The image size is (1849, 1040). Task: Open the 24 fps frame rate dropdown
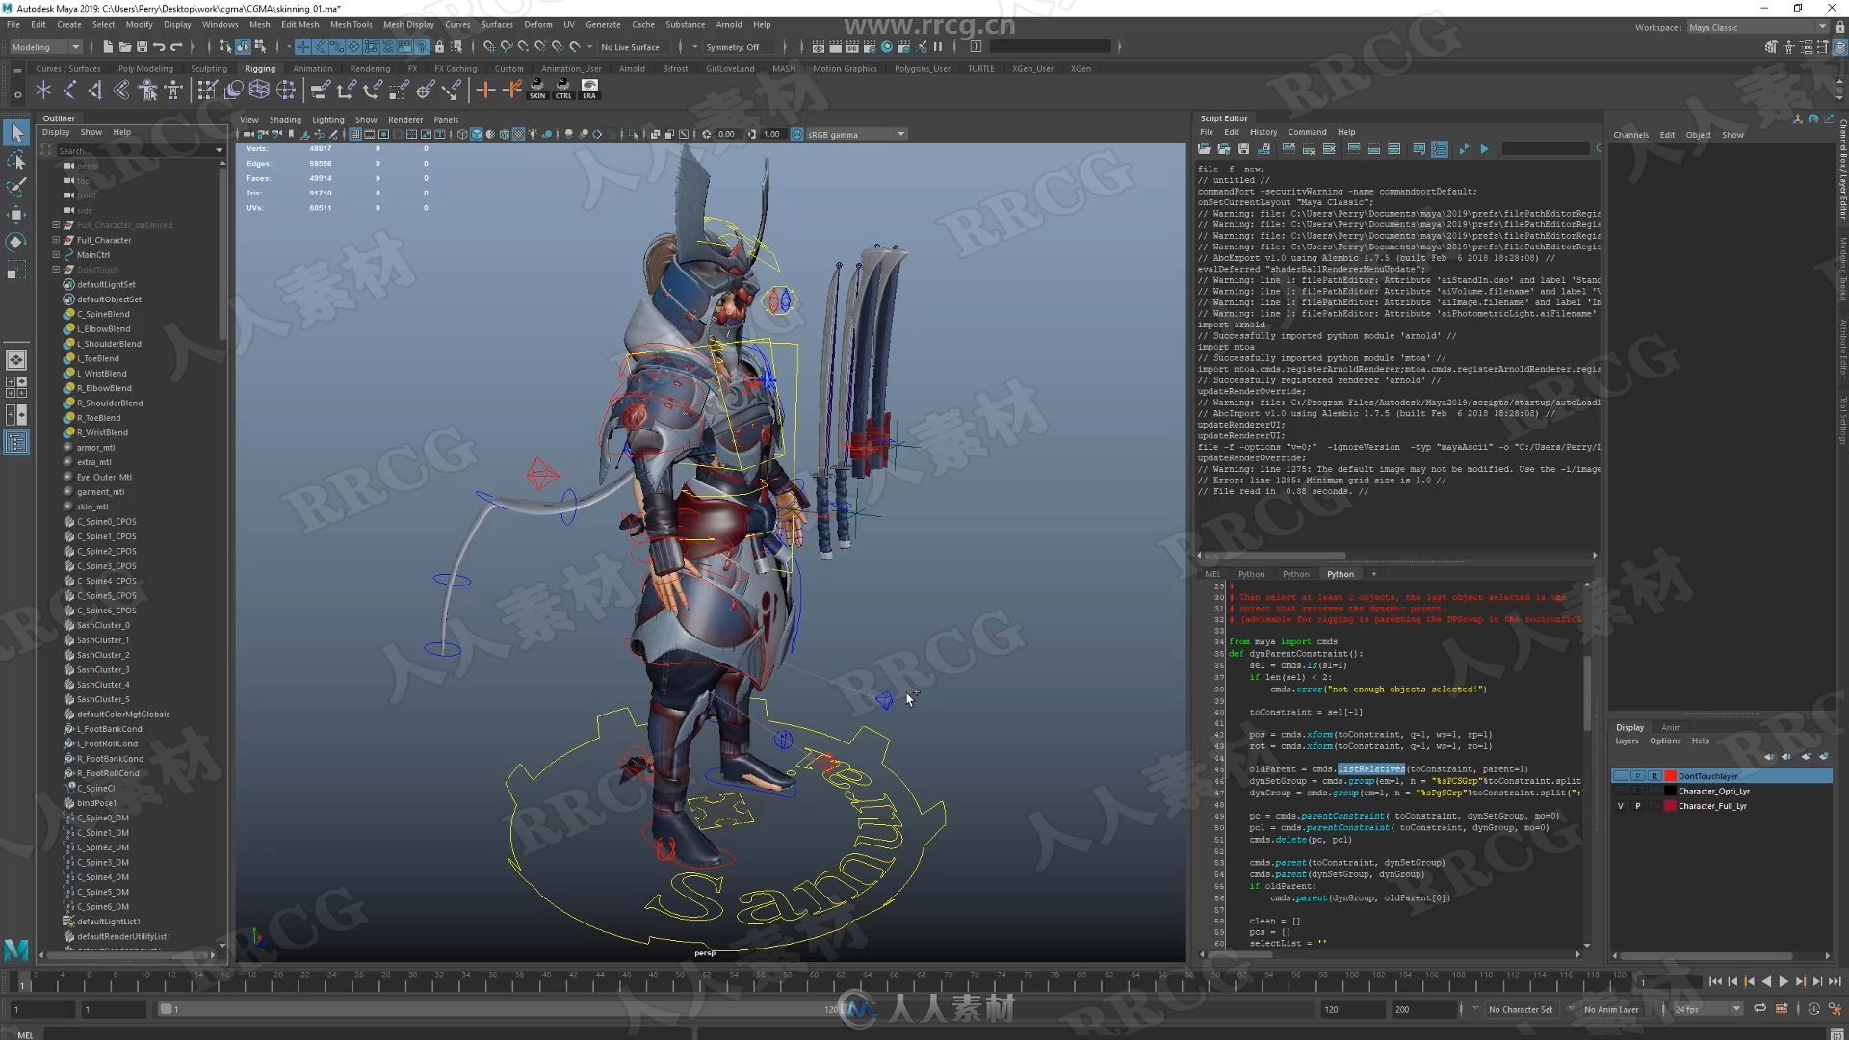coord(1707,1009)
